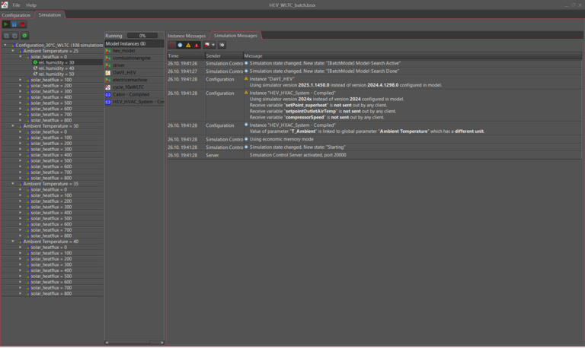Image resolution: width=585 pixels, height=348 pixels.
Task: Collapse the Ambient Temperature = 25 node
Action: coord(13,51)
